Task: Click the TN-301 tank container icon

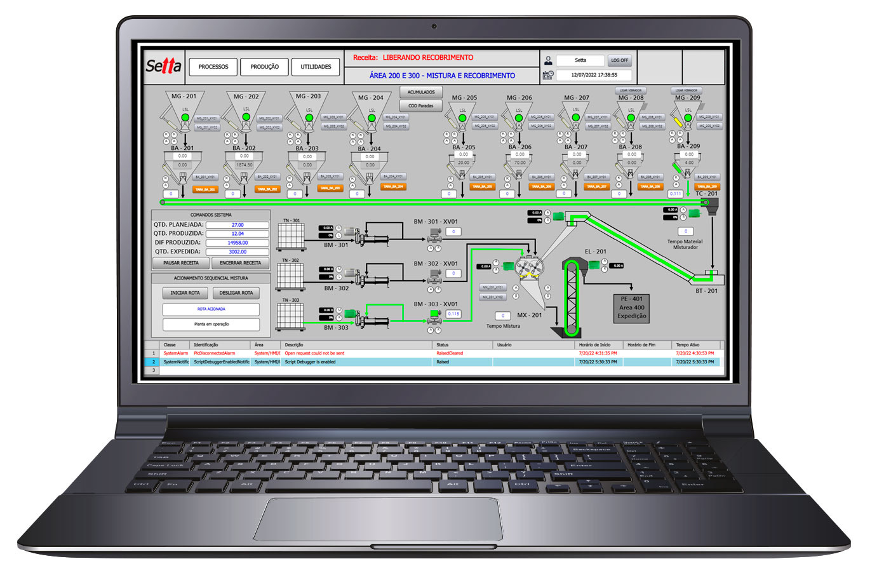Action: tap(291, 237)
